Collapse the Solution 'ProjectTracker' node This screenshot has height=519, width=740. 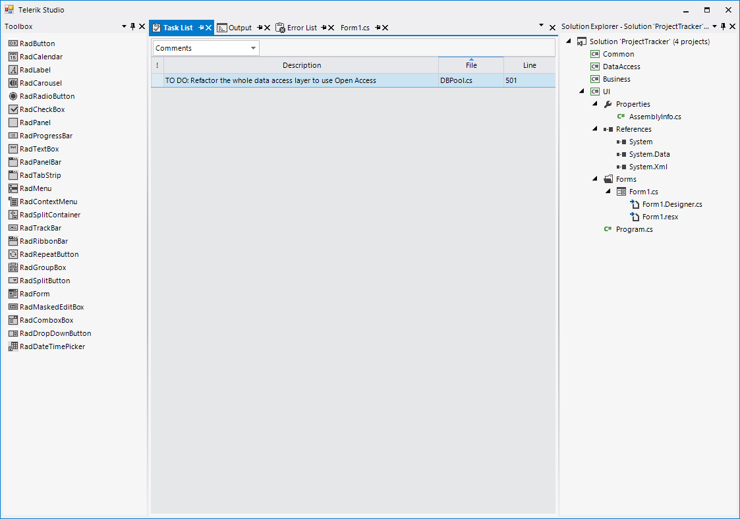tap(569, 41)
